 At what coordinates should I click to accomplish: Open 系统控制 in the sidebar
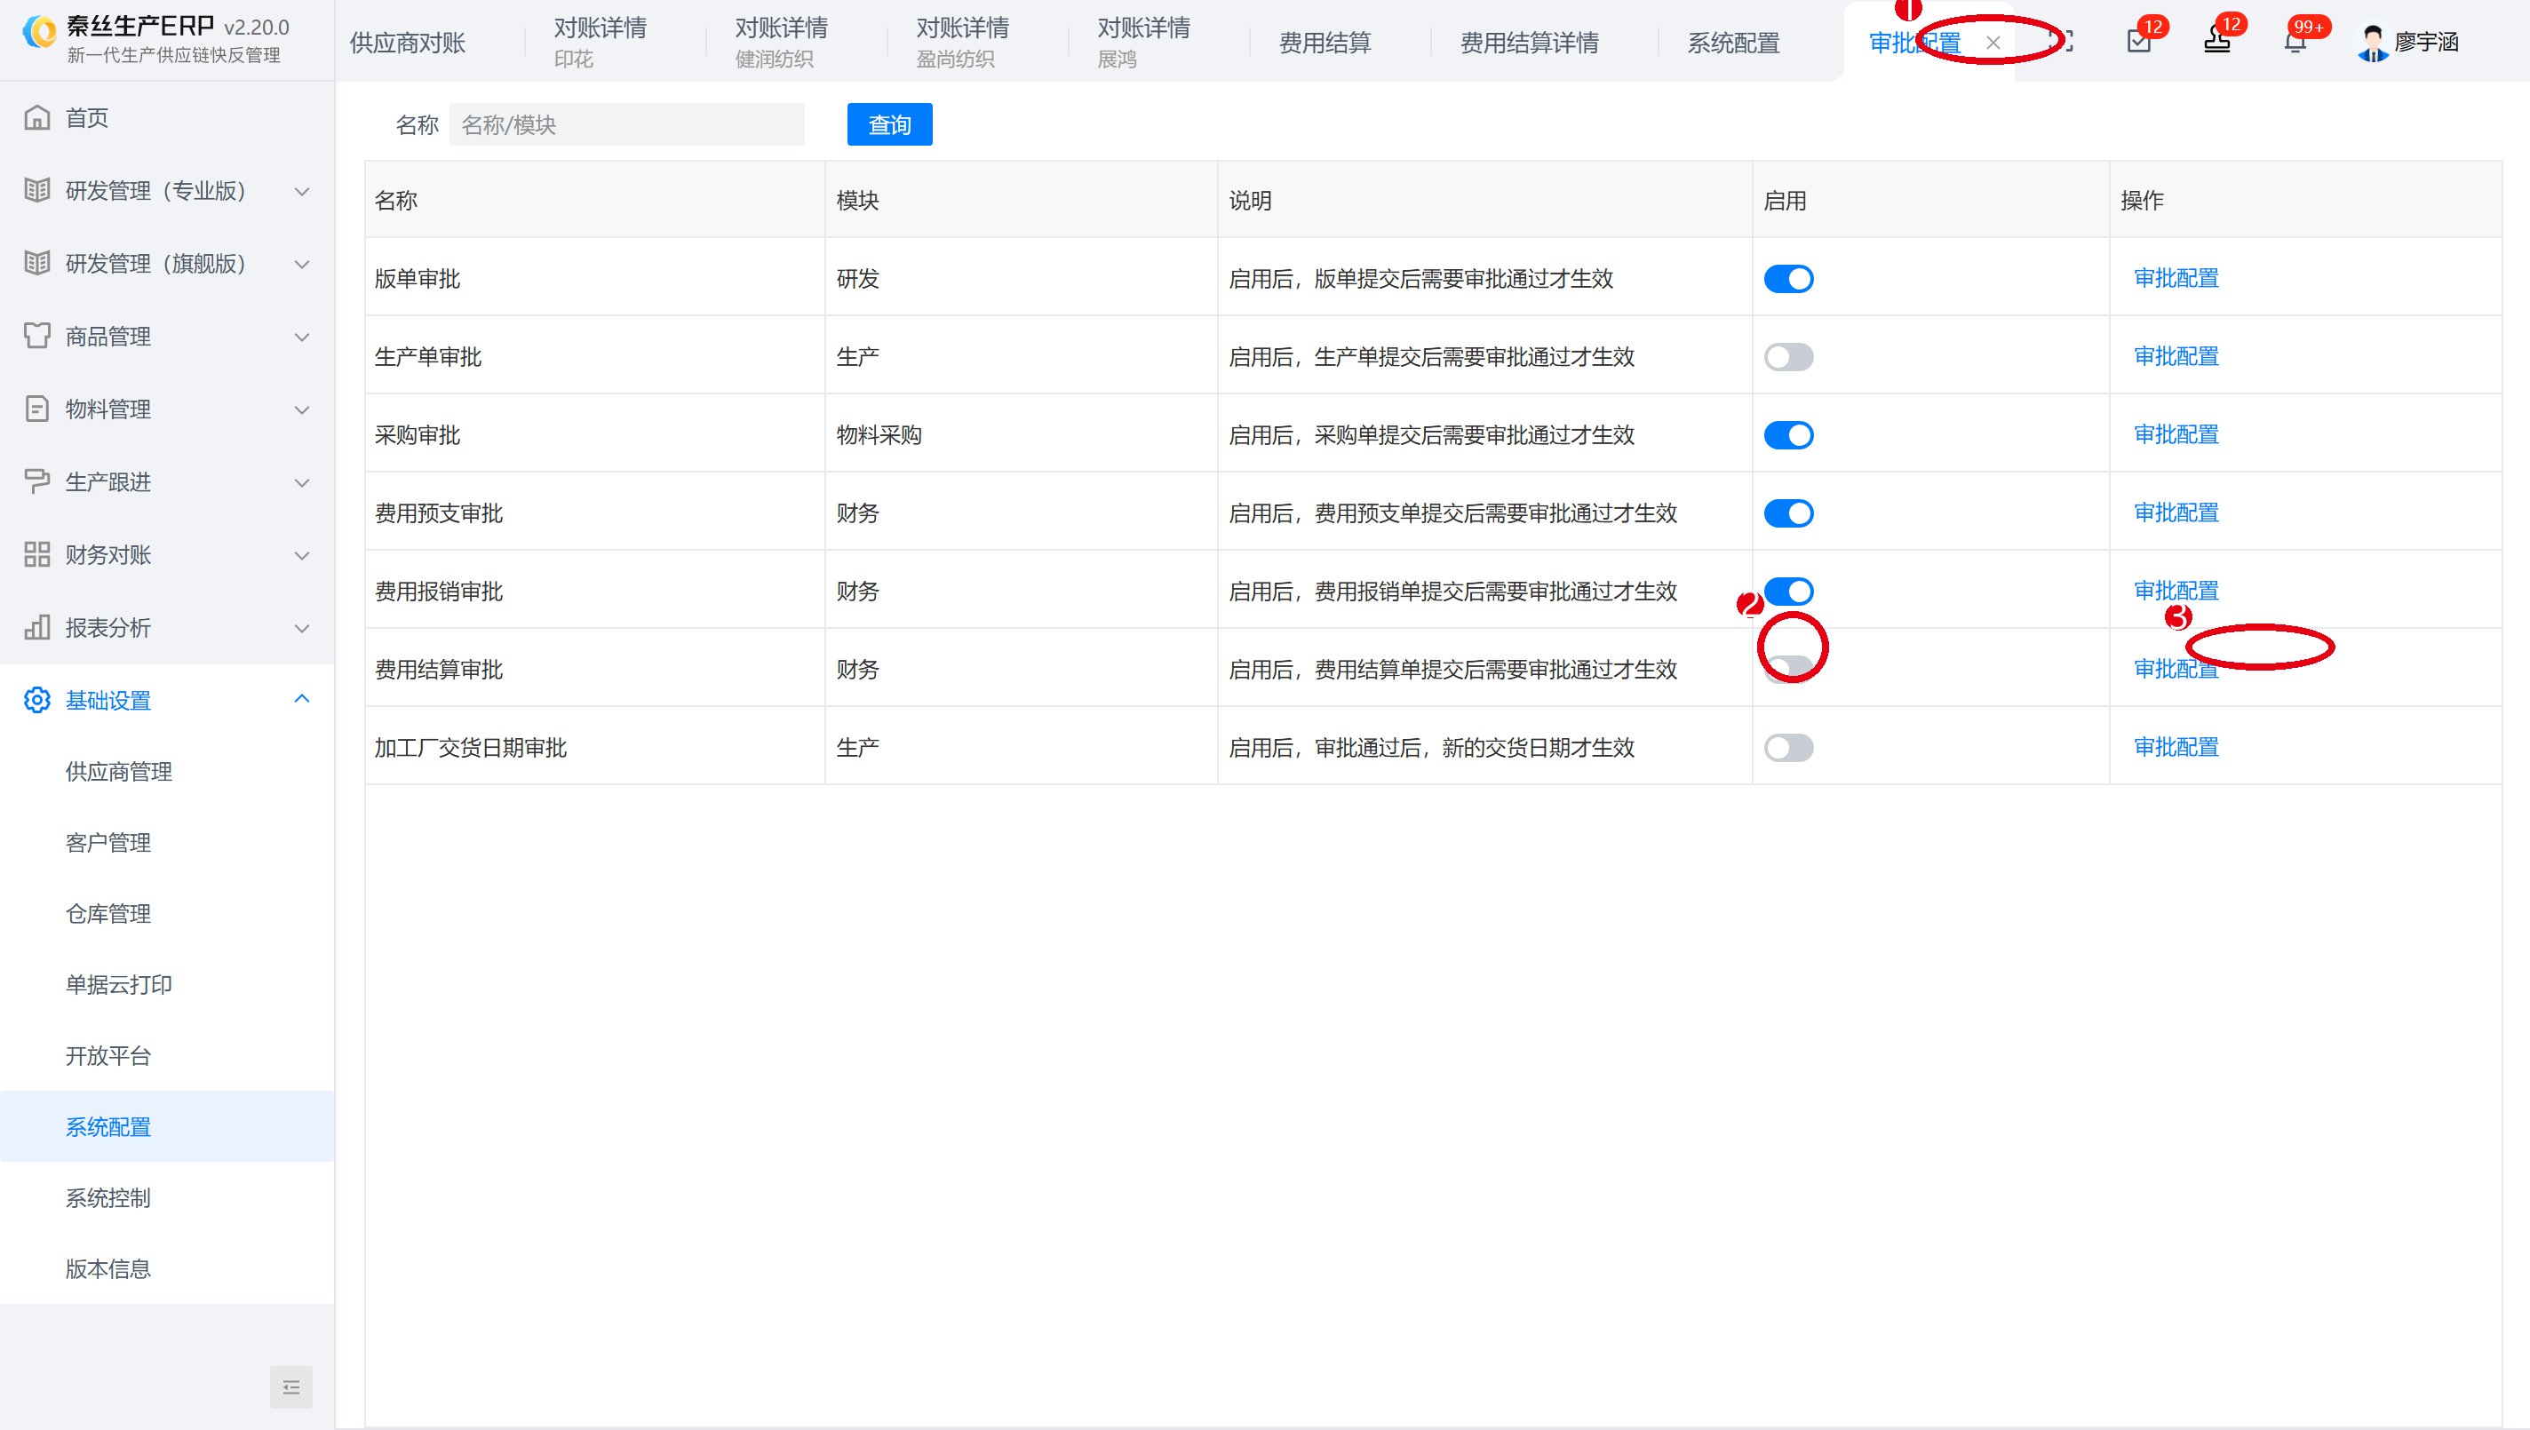(108, 1198)
